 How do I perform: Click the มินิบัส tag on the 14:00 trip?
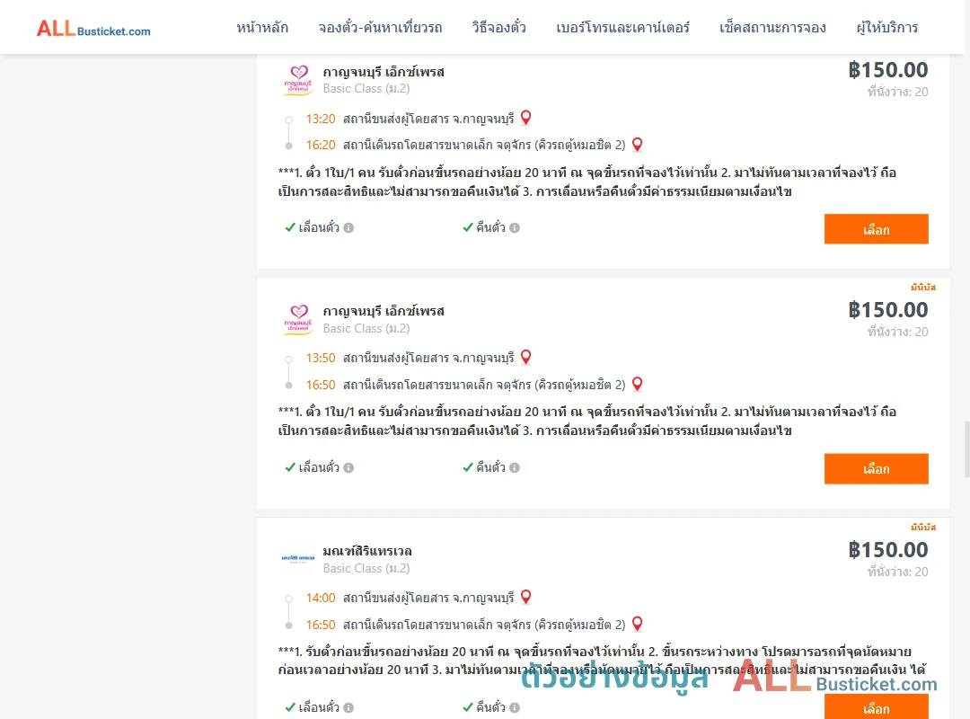point(923,527)
